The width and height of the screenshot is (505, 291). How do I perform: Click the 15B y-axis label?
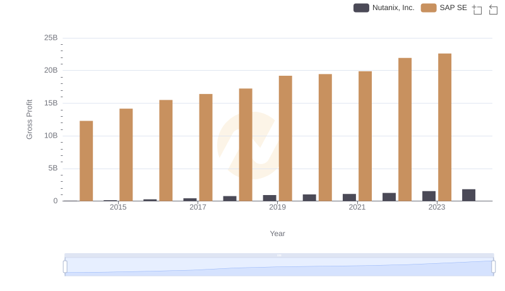coord(51,103)
